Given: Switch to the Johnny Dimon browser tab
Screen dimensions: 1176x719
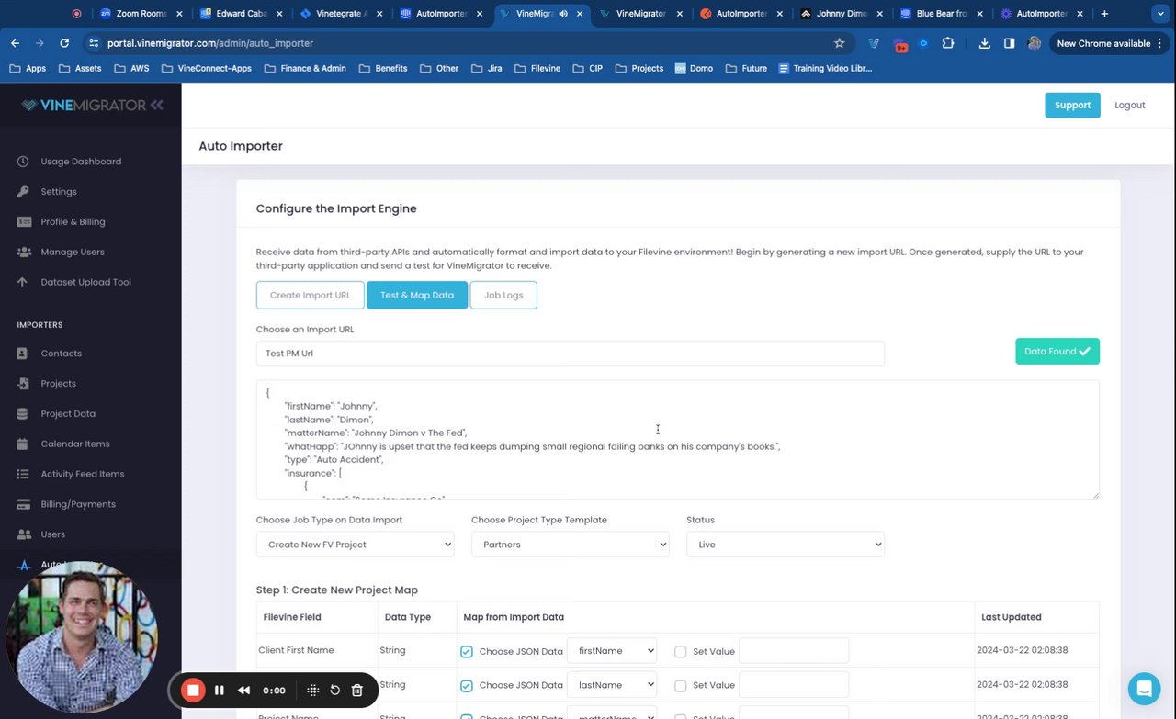Looking at the screenshot, I should tap(841, 14).
